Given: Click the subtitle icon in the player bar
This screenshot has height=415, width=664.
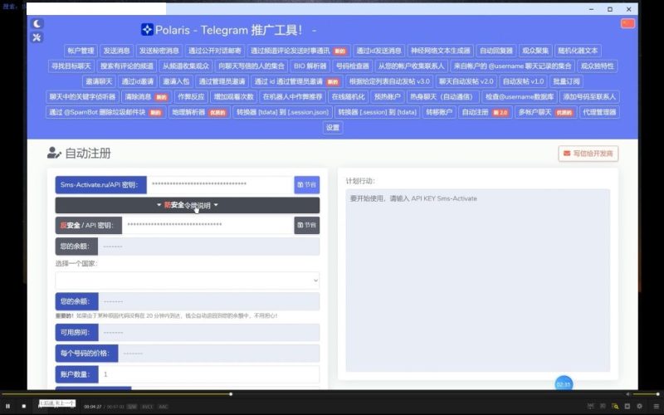Looking at the screenshot, I should point(591,406).
